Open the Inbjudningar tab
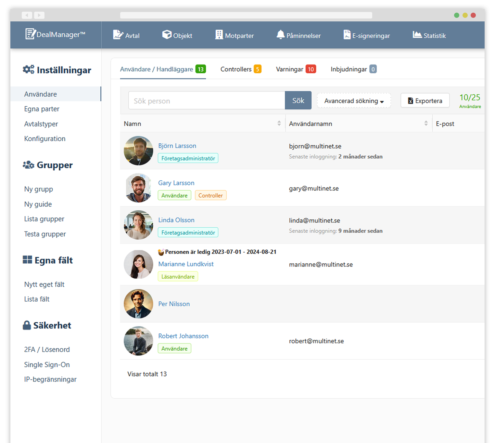This screenshot has height=443, width=495. coord(353,69)
